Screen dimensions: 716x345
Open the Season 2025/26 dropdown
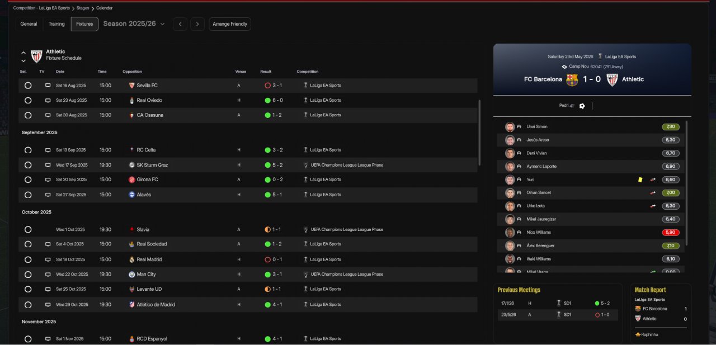click(134, 24)
